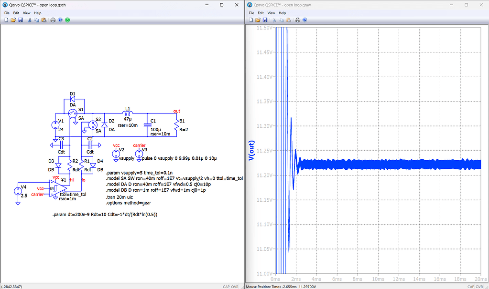Click Open folder icon in waveform window
This screenshot has width=489, height=289.
[258, 20]
